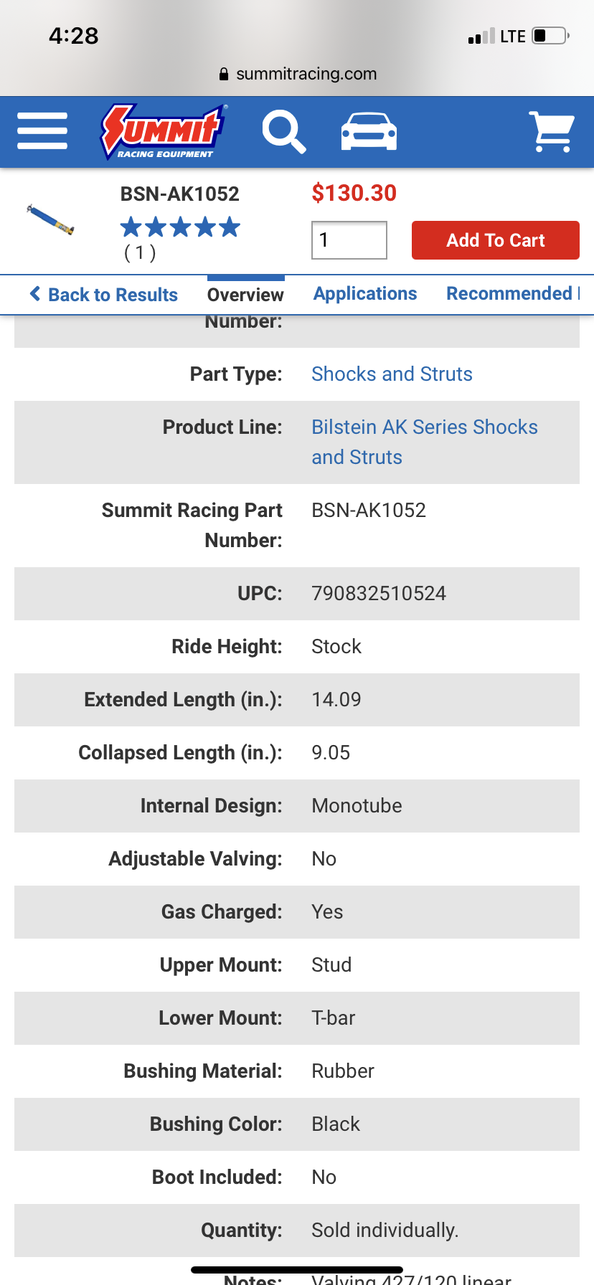The height and width of the screenshot is (1285, 594).
Task: Tap the battery indicator in status bar
Action: tap(551, 36)
